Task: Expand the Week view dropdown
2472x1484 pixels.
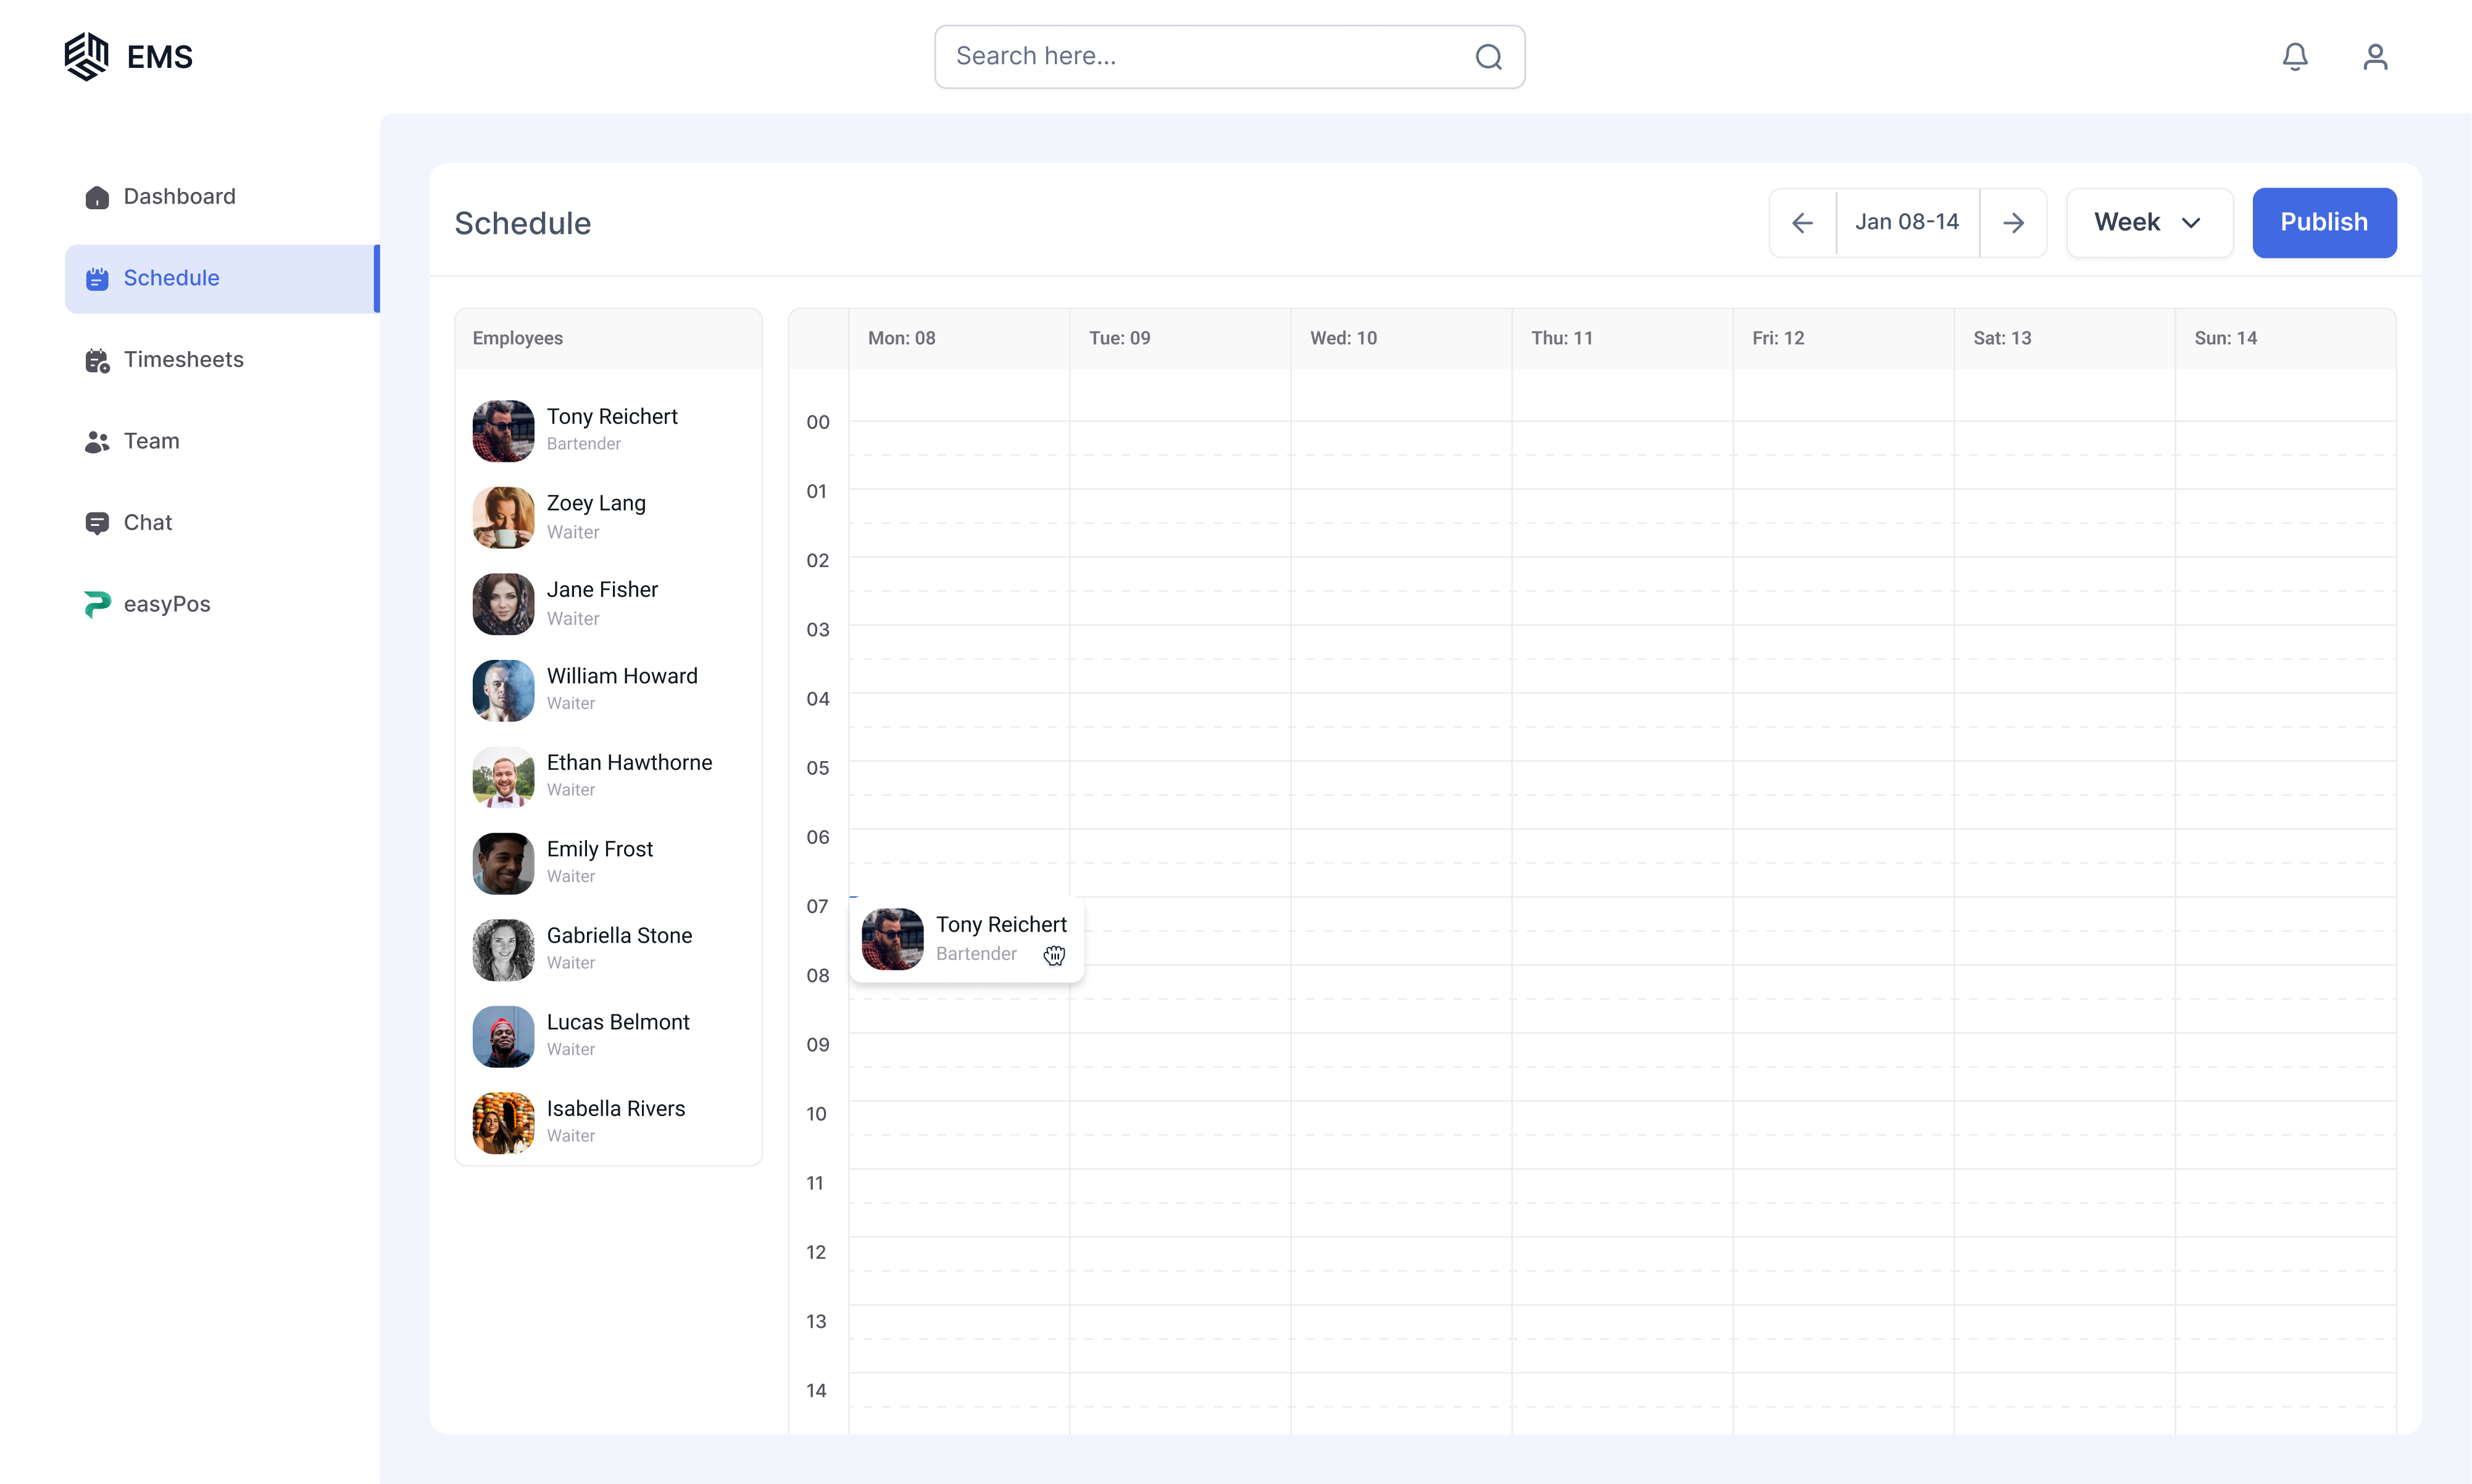Action: tap(2149, 223)
